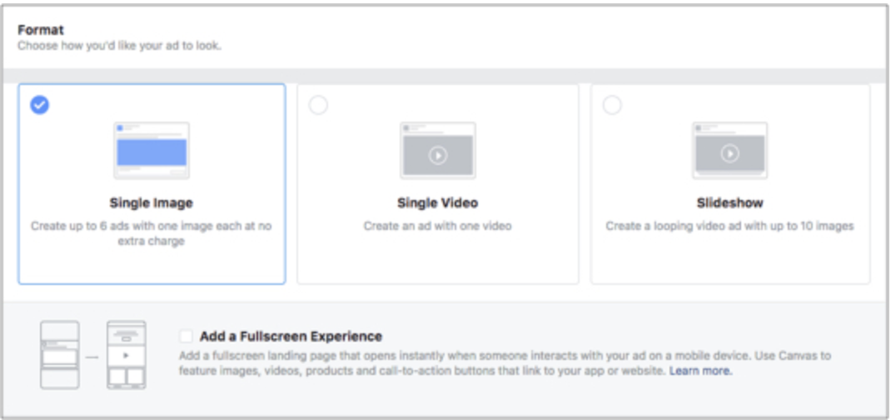The image size is (891, 420).
Task: Click play symbol inside Single Video thumbnail
Action: point(437,154)
